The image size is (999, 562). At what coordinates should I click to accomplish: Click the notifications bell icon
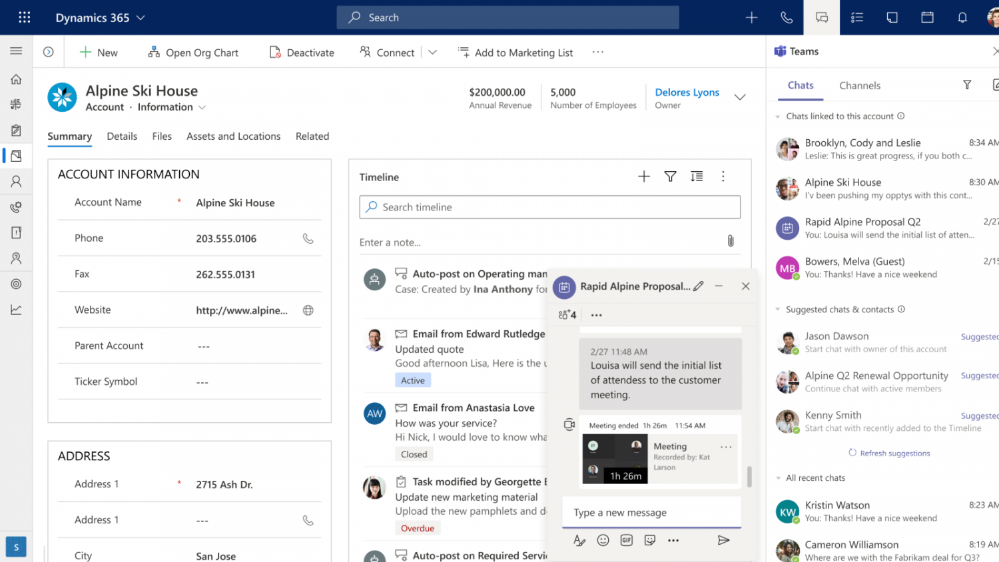962,18
